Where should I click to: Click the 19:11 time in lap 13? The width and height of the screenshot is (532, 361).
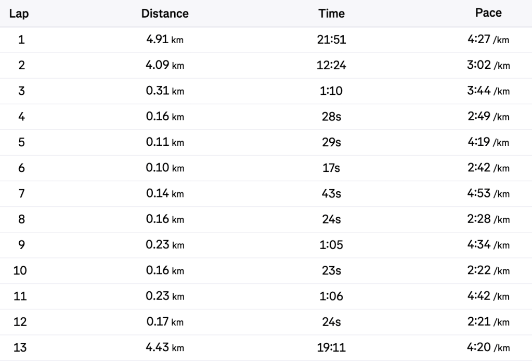pyautogui.click(x=331, y=347)
